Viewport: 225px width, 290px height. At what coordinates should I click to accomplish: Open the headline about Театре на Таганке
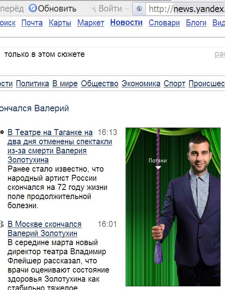60,146
